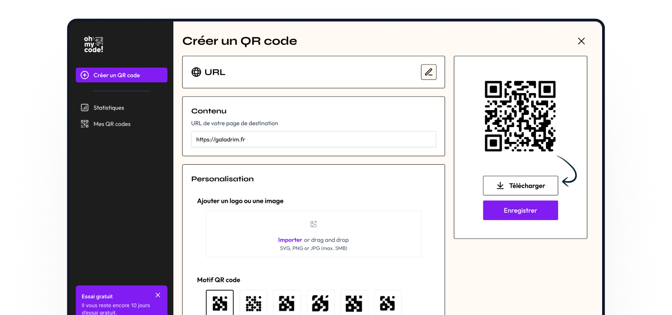The width and height of the screenshot is (672, 315).
Task: Select the third QR code motif
Action: click(287, 303)
